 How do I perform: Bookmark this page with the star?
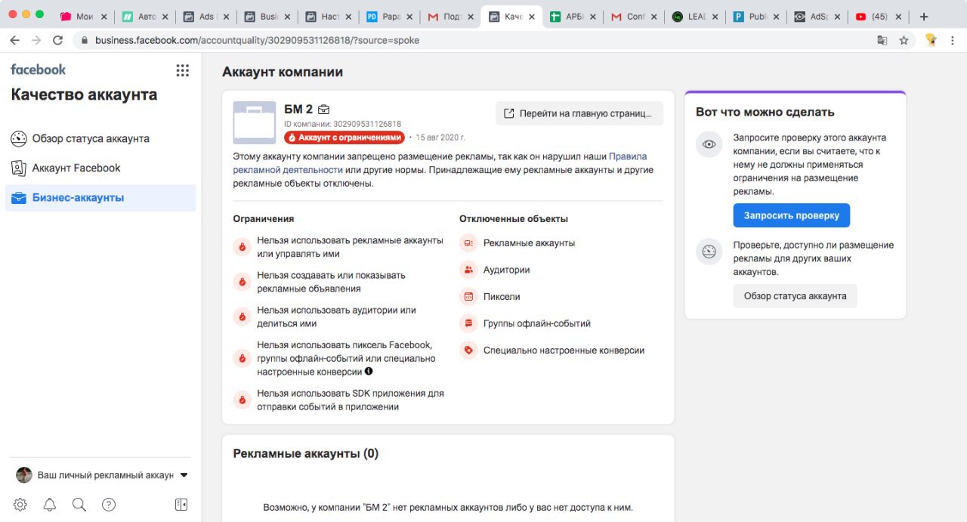904,40
